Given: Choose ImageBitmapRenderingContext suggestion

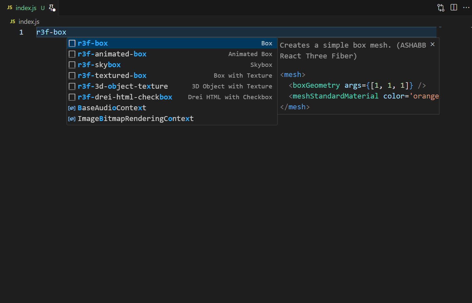Looking at the screenshot, I should tap(172, 118).
